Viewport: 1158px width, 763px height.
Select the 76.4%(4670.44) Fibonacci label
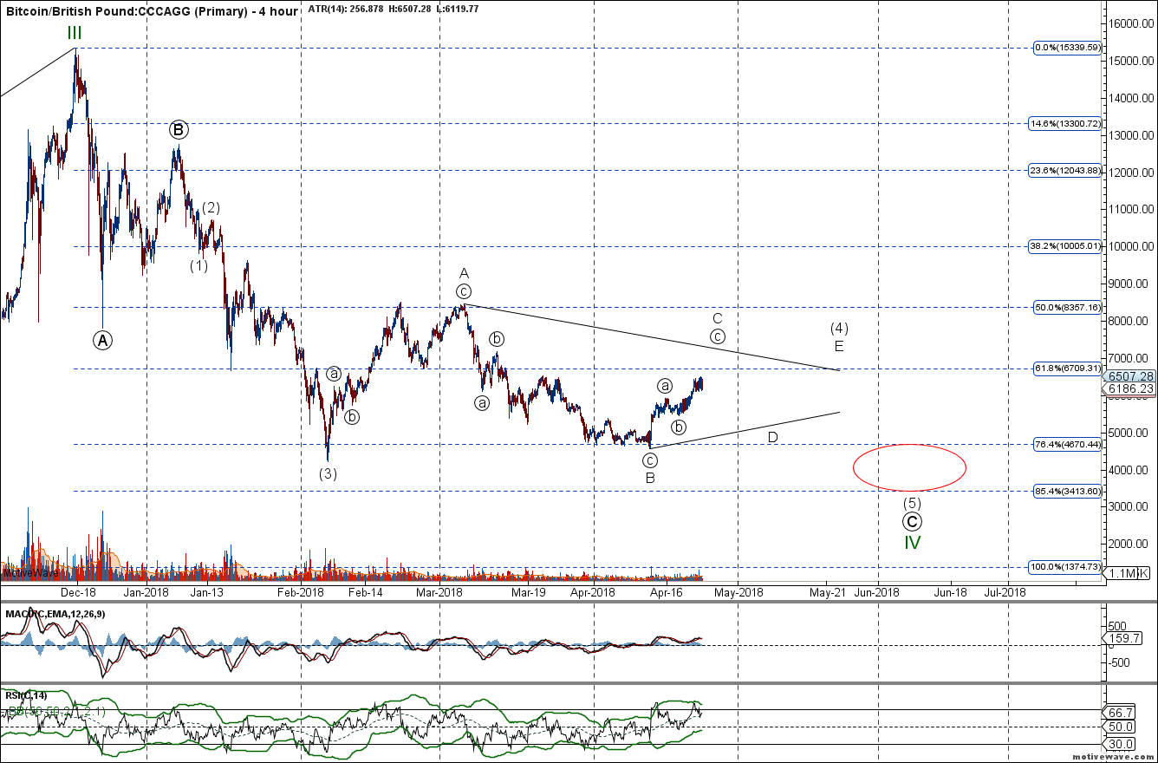pyautogui.click(x=1068, y=444)
